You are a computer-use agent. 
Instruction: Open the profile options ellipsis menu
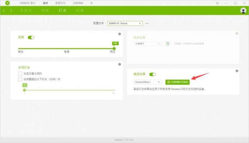click(147, 23)
